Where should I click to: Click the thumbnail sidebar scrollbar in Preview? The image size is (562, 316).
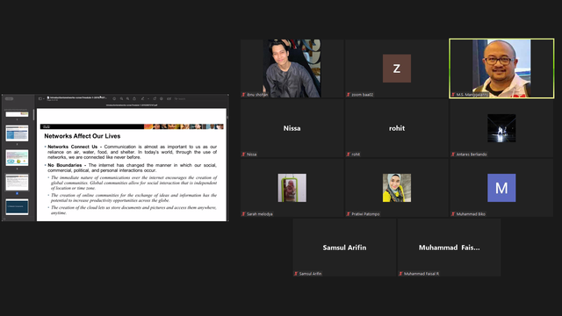tap(33, 115)
